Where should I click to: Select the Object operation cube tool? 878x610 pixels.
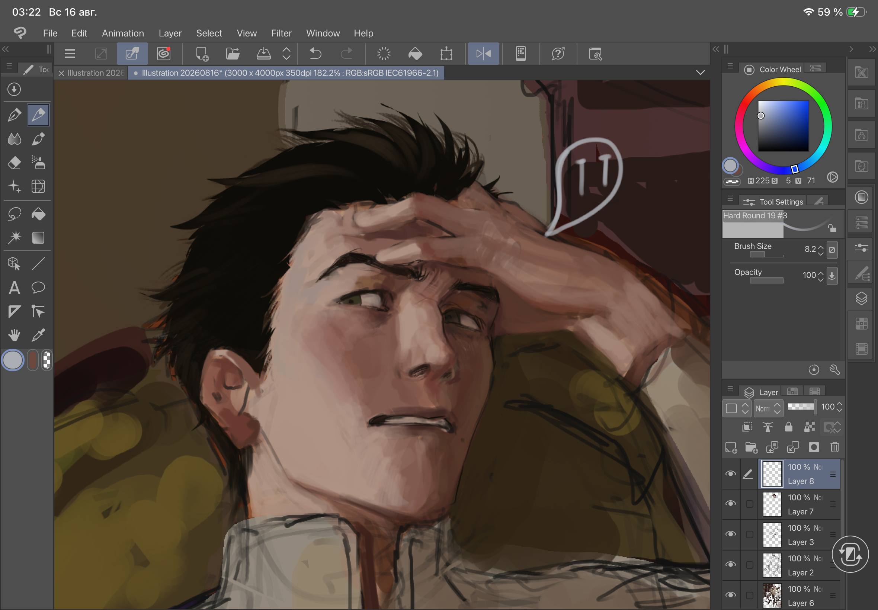tap(15, 263)
